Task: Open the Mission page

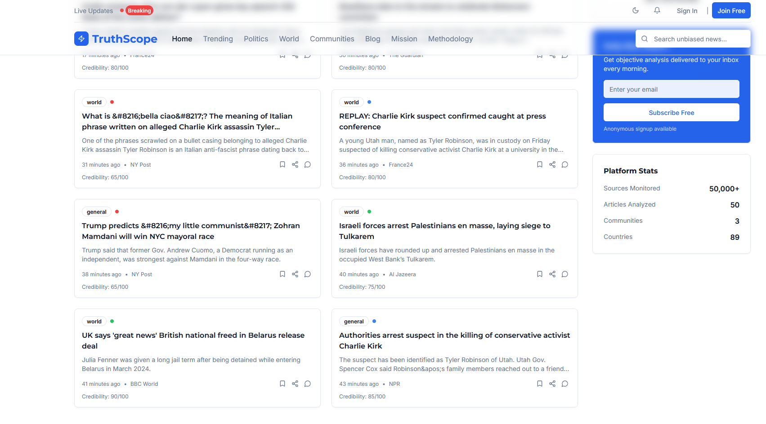Action: pos(404,39)
